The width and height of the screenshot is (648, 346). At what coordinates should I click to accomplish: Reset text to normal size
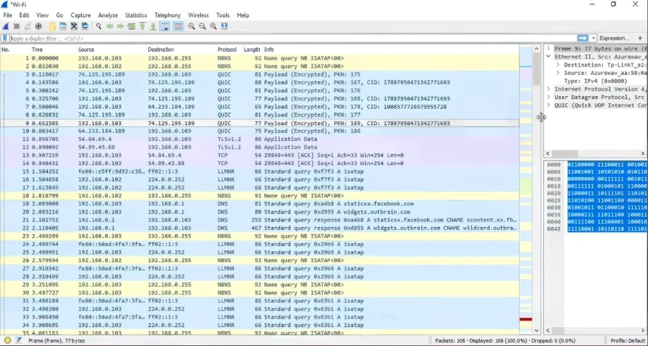[213, 26]
